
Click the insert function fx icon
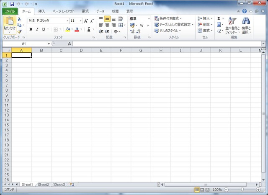tap(69, 44)
